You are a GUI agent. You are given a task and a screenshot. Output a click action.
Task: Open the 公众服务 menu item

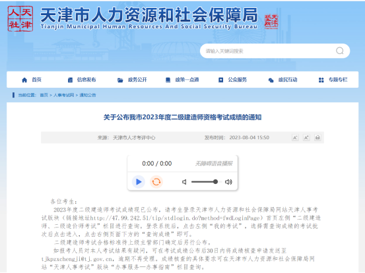(x=237, y=80)
